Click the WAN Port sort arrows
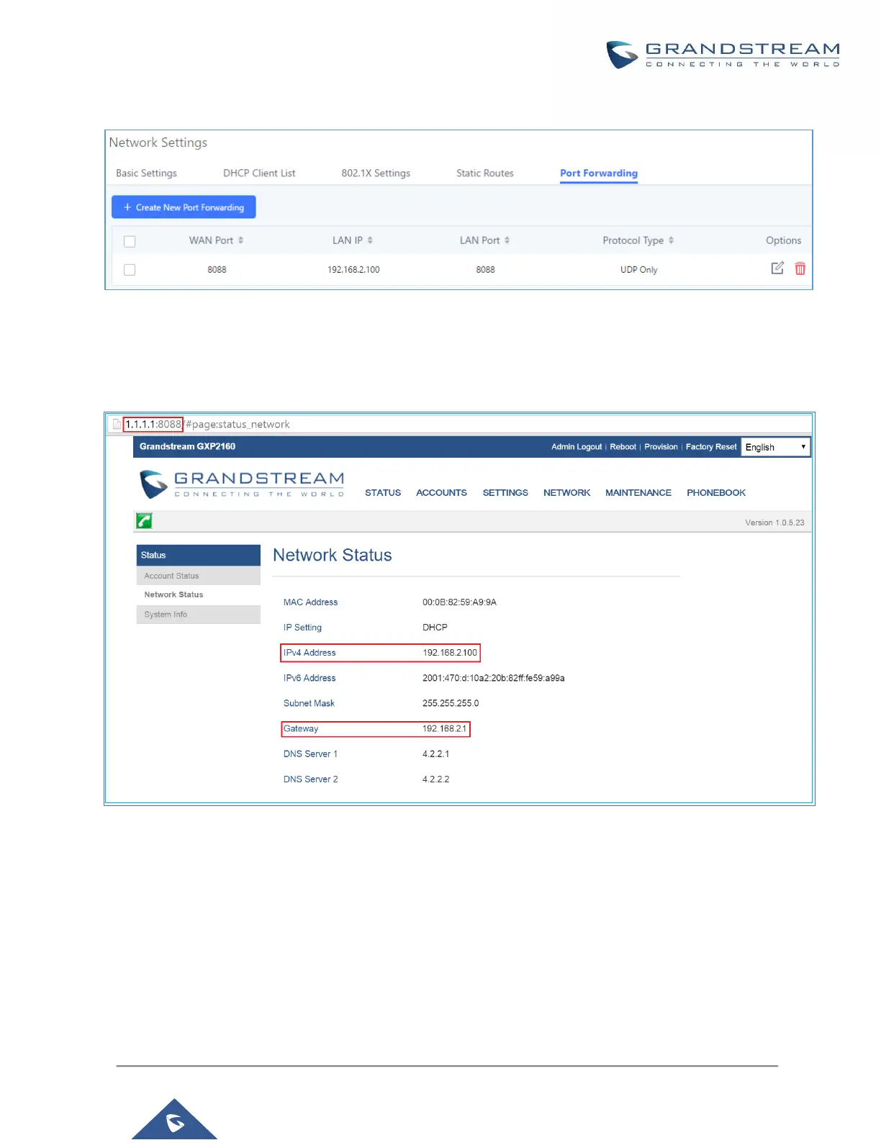Viewport: 881px width, 1140px height. pyautogui.click(x=240, y=240)
